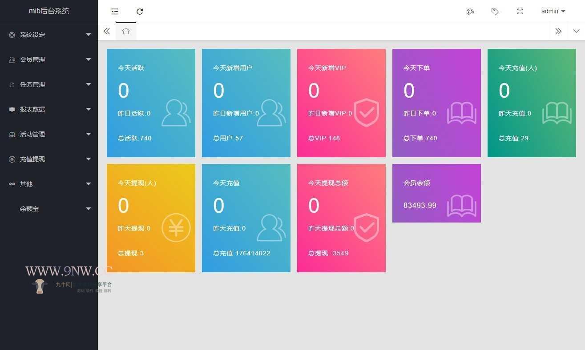Click yen icon on 今天提现(人) card
This screenshot has height=350, width=585.
click(x=176, y=228)
